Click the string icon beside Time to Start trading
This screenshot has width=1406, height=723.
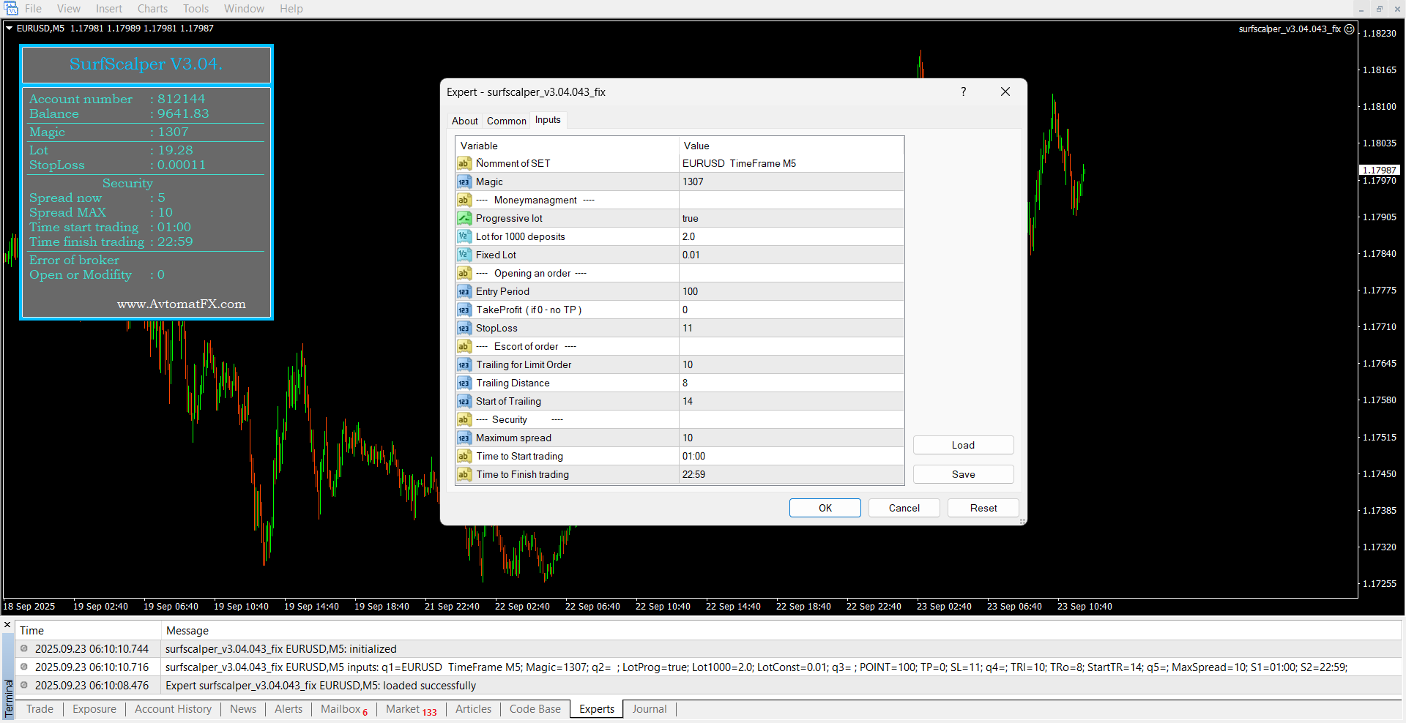464,457
